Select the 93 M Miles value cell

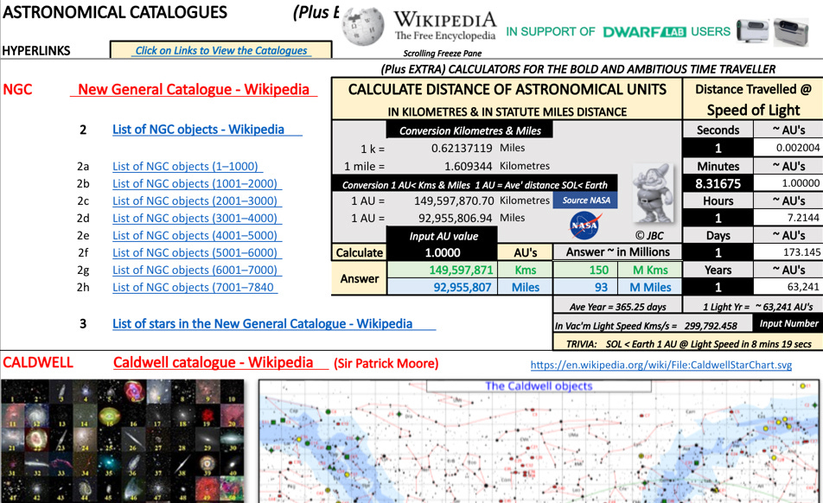[584, 287]
